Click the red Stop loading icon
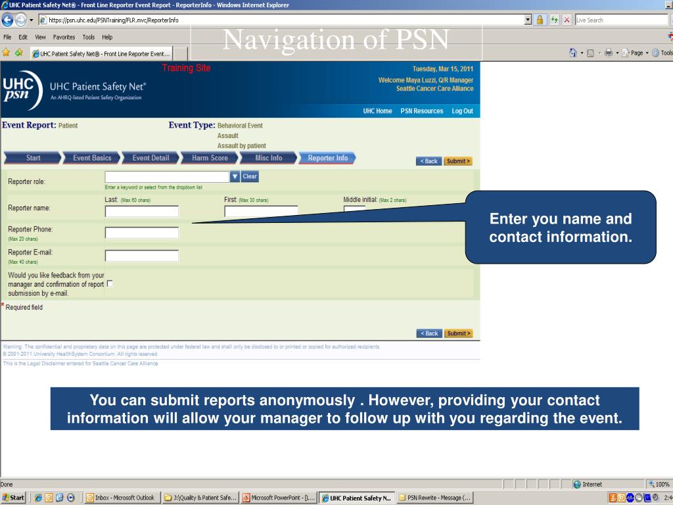 [567, 20]
